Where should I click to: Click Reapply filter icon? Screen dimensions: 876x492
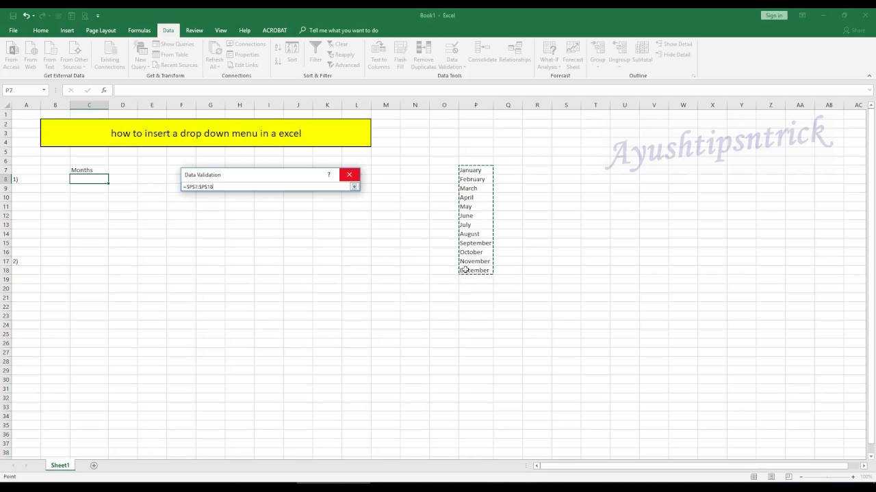click(x=341, y=55)
